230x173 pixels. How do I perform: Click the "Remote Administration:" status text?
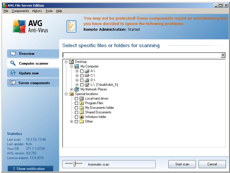click(105, 29)
